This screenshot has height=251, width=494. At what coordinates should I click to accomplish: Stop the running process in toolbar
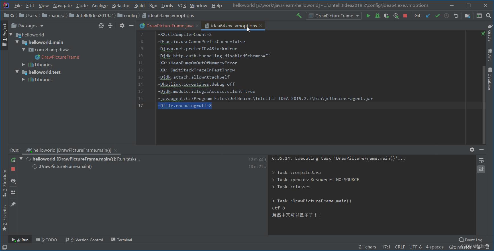coord(405,16)
